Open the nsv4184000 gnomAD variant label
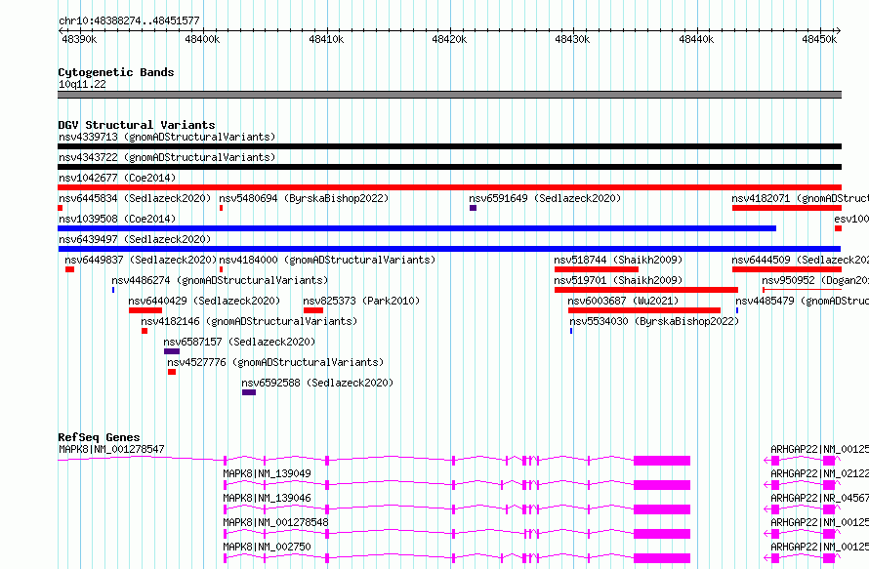This screenshot has width=869, height=569. (x=327, y=260)
